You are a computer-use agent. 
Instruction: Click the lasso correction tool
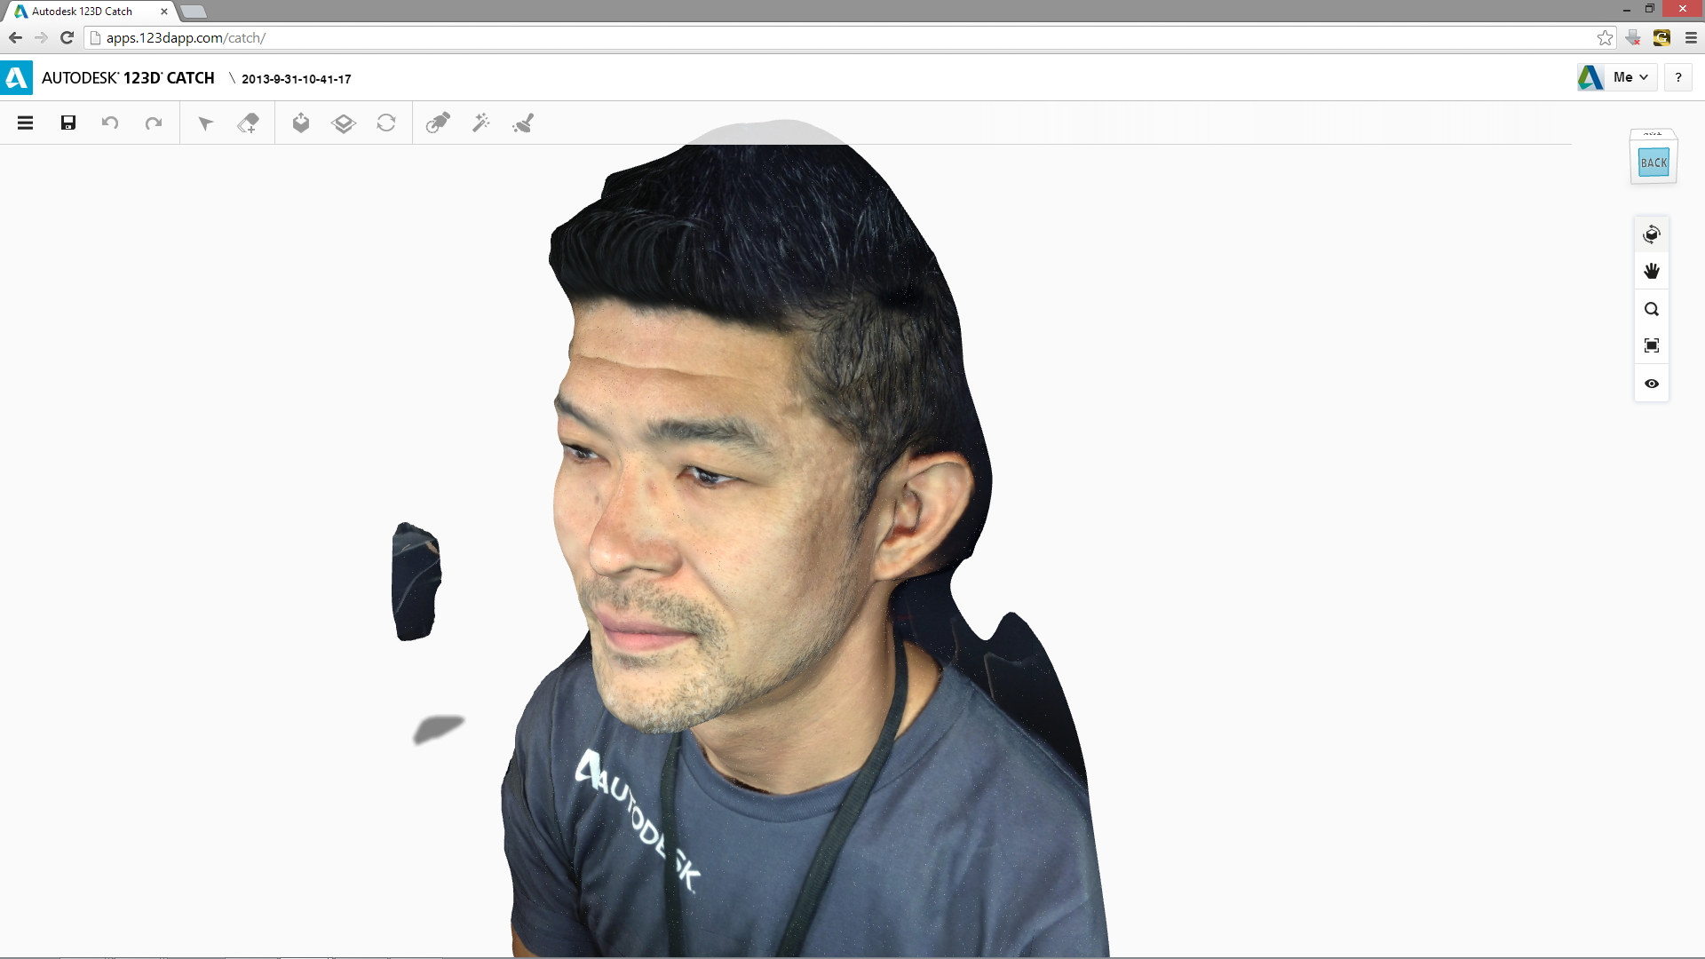[x=437, y=123]
